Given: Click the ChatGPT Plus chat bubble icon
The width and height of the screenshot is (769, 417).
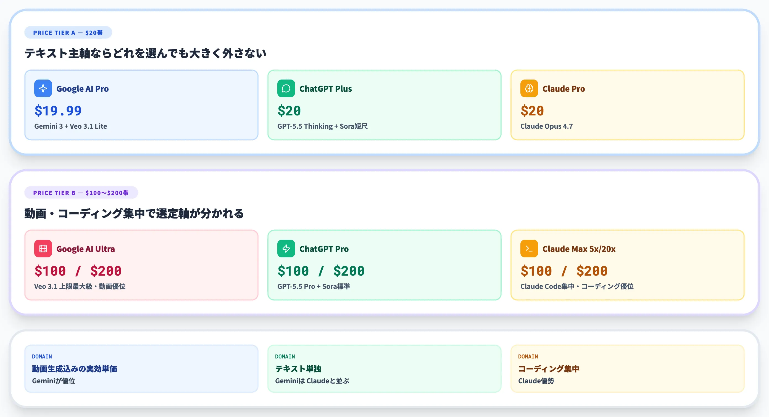Looking at the screenshot, I should pyautogui.click(x=286, y=88).
